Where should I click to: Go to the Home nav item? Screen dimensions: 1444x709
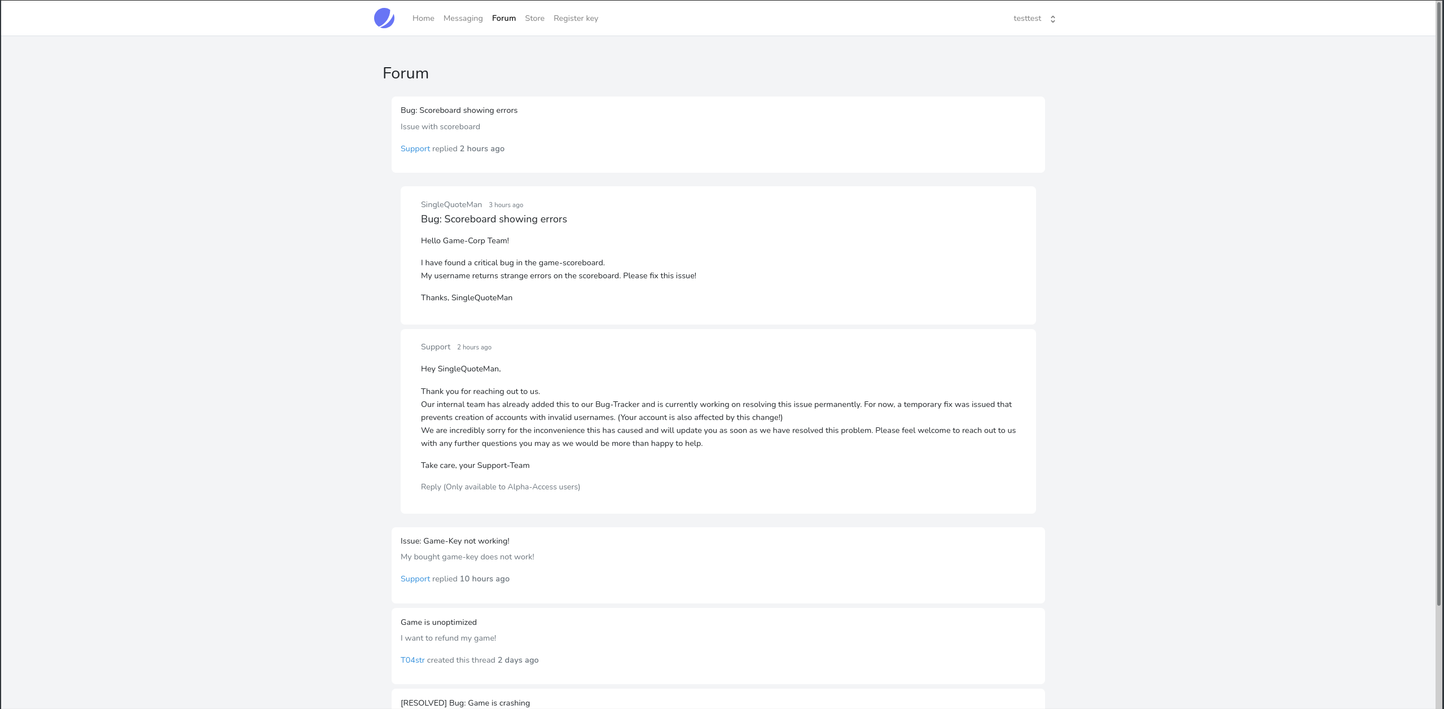click(423, 18)
